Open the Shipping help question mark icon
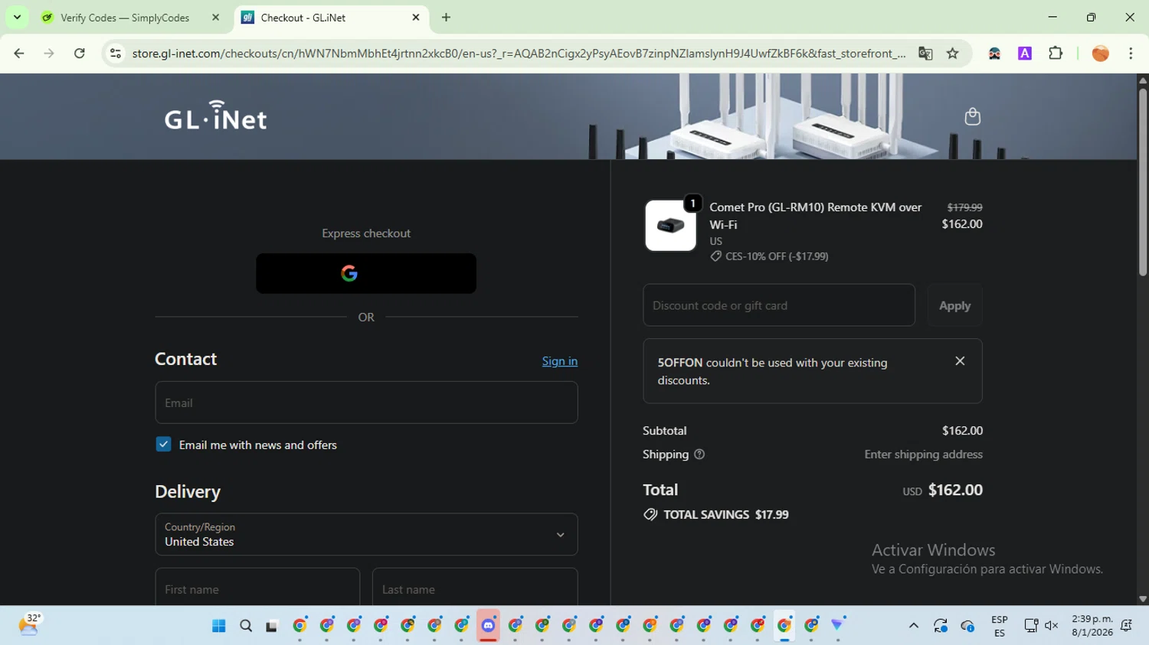1149x645 pixels. (699, 454)
